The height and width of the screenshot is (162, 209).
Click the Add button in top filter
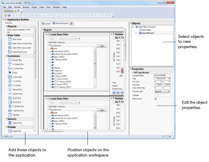coord(102,46)
